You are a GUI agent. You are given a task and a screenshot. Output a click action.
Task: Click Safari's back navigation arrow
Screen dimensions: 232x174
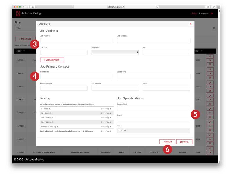24,6
